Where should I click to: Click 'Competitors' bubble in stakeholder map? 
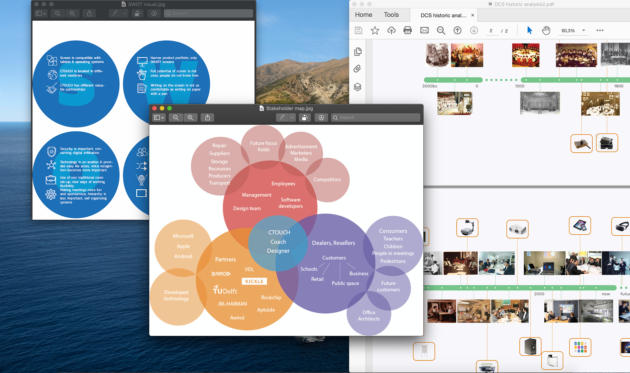point(327,180)
